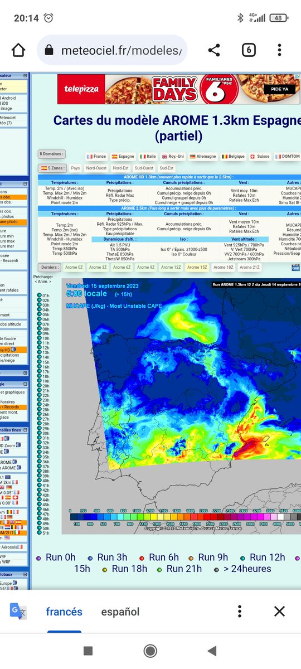Load the Arome 18Z run
This screenshot has height=669, width=301.
coord(224,268)
